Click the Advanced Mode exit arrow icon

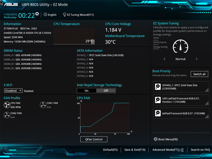coord(181,150)
